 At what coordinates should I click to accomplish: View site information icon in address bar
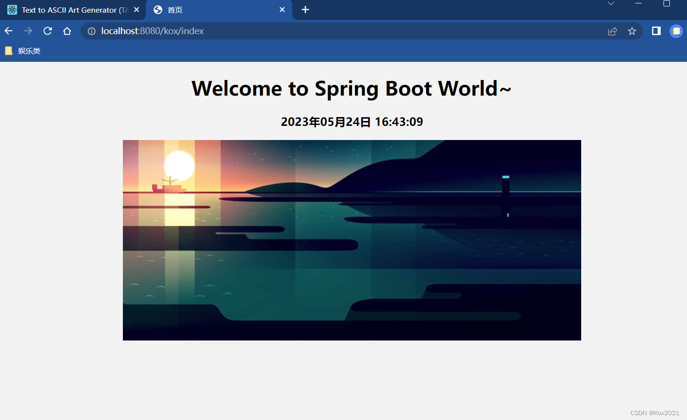coord(92,31)
